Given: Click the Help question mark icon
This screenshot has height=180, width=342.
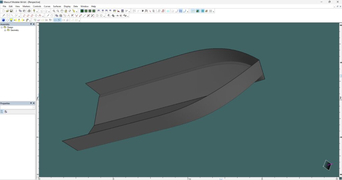Looking at the screenshot, I should point(34,11).
